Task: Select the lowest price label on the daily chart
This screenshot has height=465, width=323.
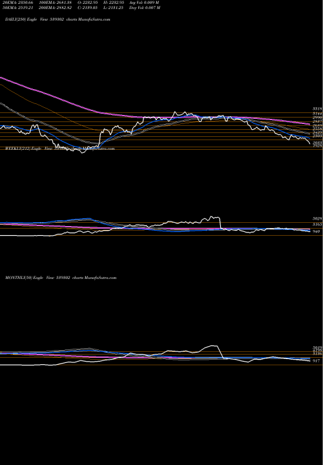Action: pyautogui.click(x=317, y=146)
